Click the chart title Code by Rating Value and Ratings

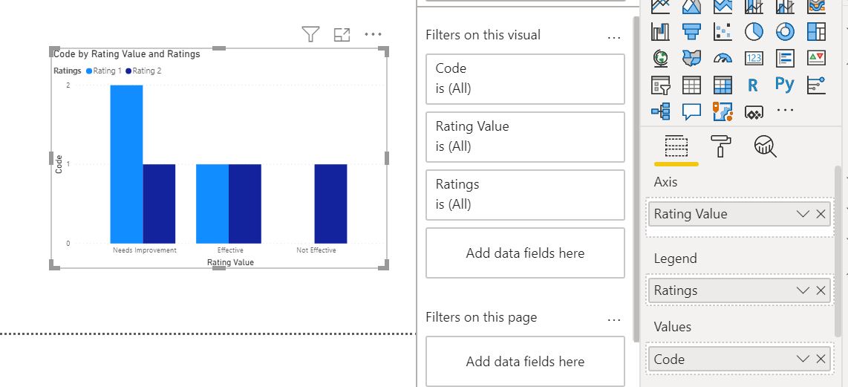[127, 54]
